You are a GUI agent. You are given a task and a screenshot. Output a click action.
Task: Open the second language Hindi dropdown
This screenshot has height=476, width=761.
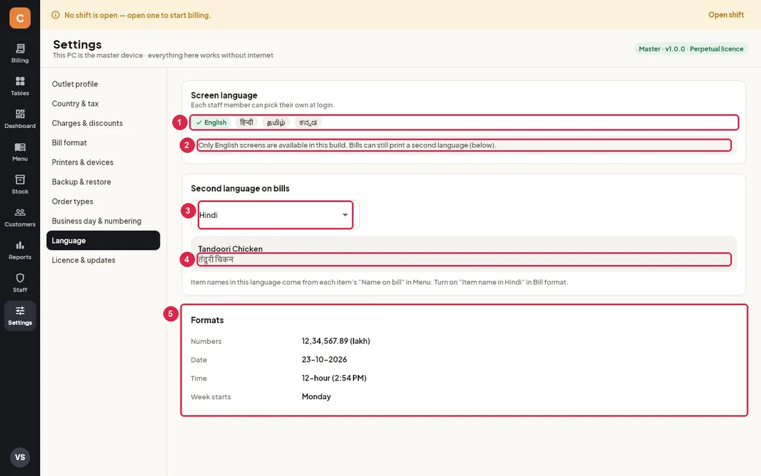tap(275, 215)
